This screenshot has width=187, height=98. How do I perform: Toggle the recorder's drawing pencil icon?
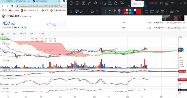[89, 3]
